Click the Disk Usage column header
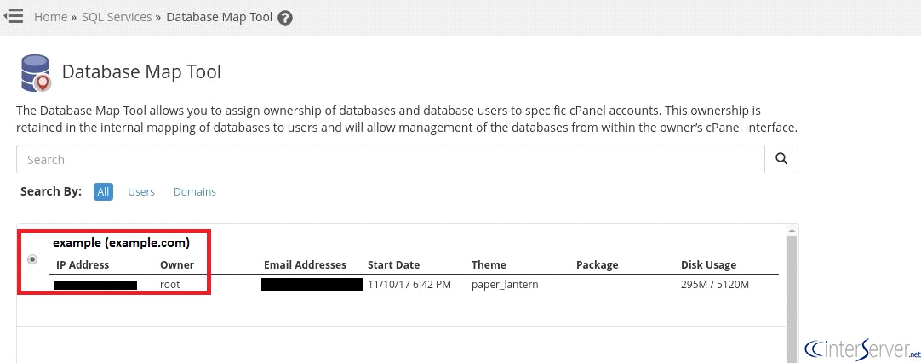Image resolution: width=921 pixels, height=363 pixels. pos(708,265)
